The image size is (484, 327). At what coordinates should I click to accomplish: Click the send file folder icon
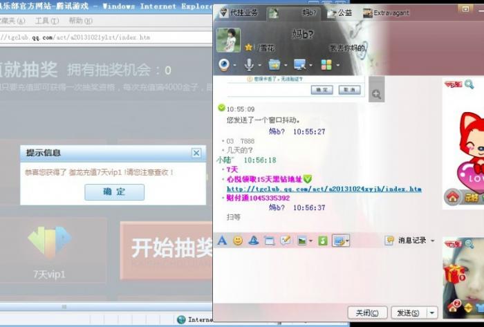click(274, 65)
